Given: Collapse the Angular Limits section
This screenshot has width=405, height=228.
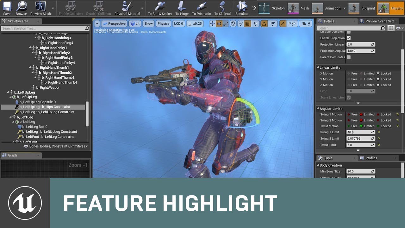Looking at the screenshot, I should (318, 109).
